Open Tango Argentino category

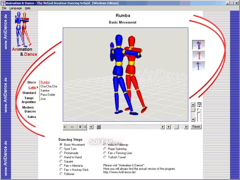[x=29, y=100]
